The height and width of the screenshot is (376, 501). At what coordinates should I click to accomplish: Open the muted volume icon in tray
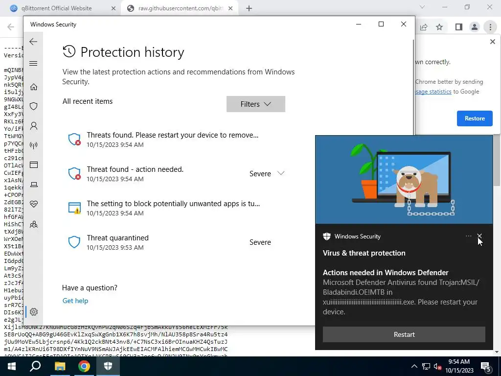(437, 366)
